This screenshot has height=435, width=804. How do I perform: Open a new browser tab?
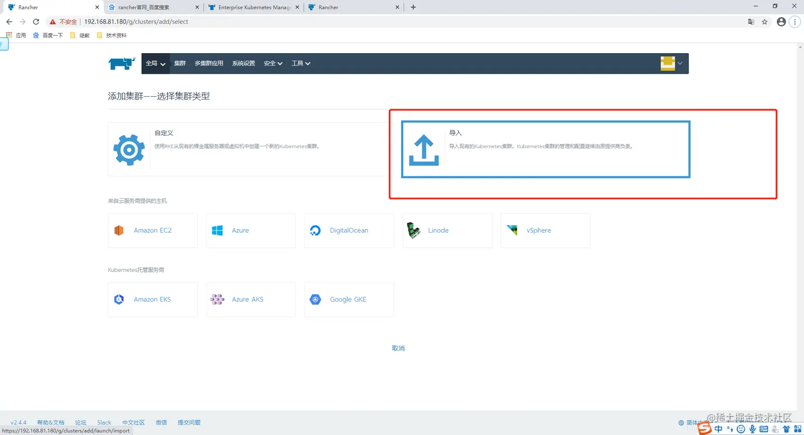[x=413, y=7]
